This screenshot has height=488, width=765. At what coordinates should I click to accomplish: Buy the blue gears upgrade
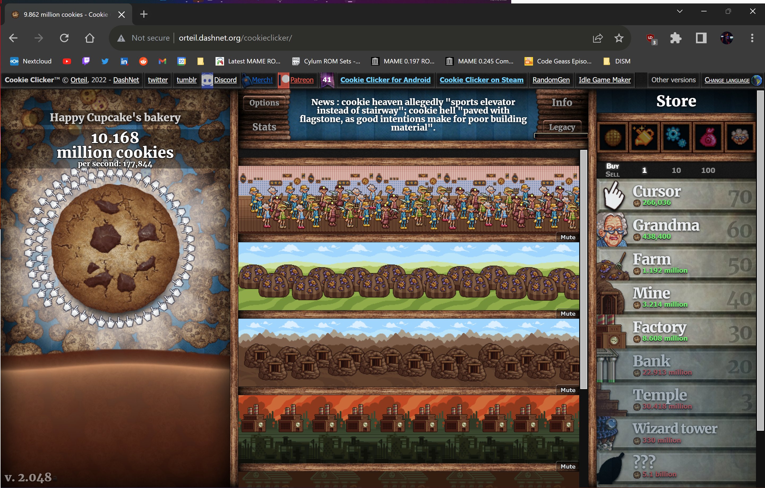[676, 137]
